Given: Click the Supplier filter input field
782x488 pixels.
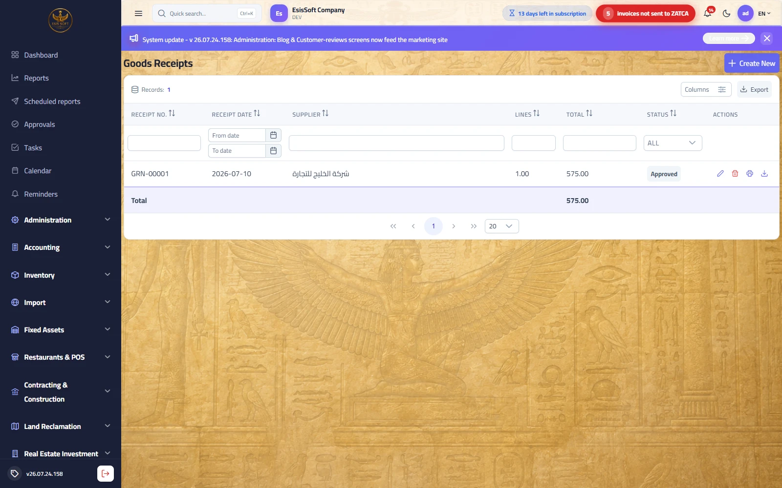Looking at the screenshot, I should (396, 143).
